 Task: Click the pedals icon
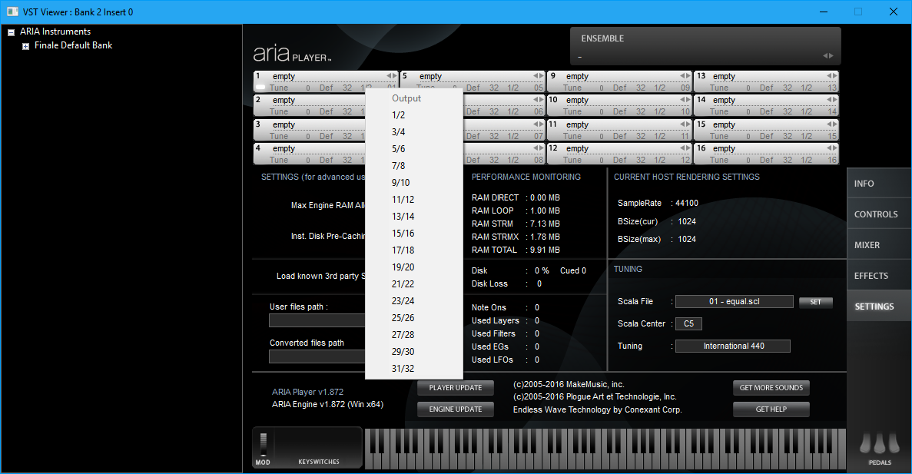[x=880, y=445]
